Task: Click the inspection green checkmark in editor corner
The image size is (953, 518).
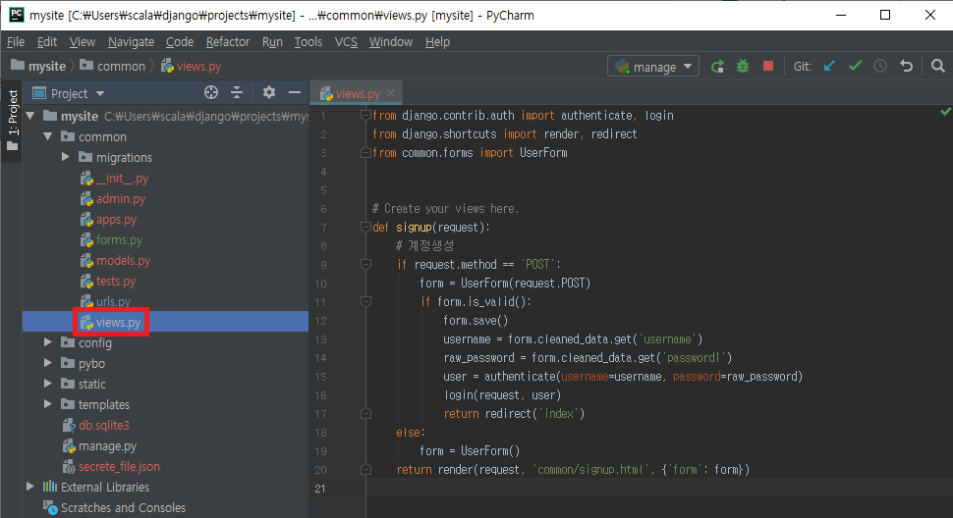Action: point(945,112)
